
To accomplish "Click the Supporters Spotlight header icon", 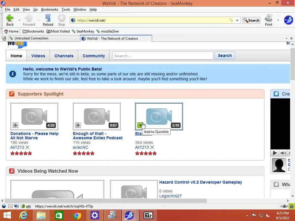I will [x=12, y=94].
